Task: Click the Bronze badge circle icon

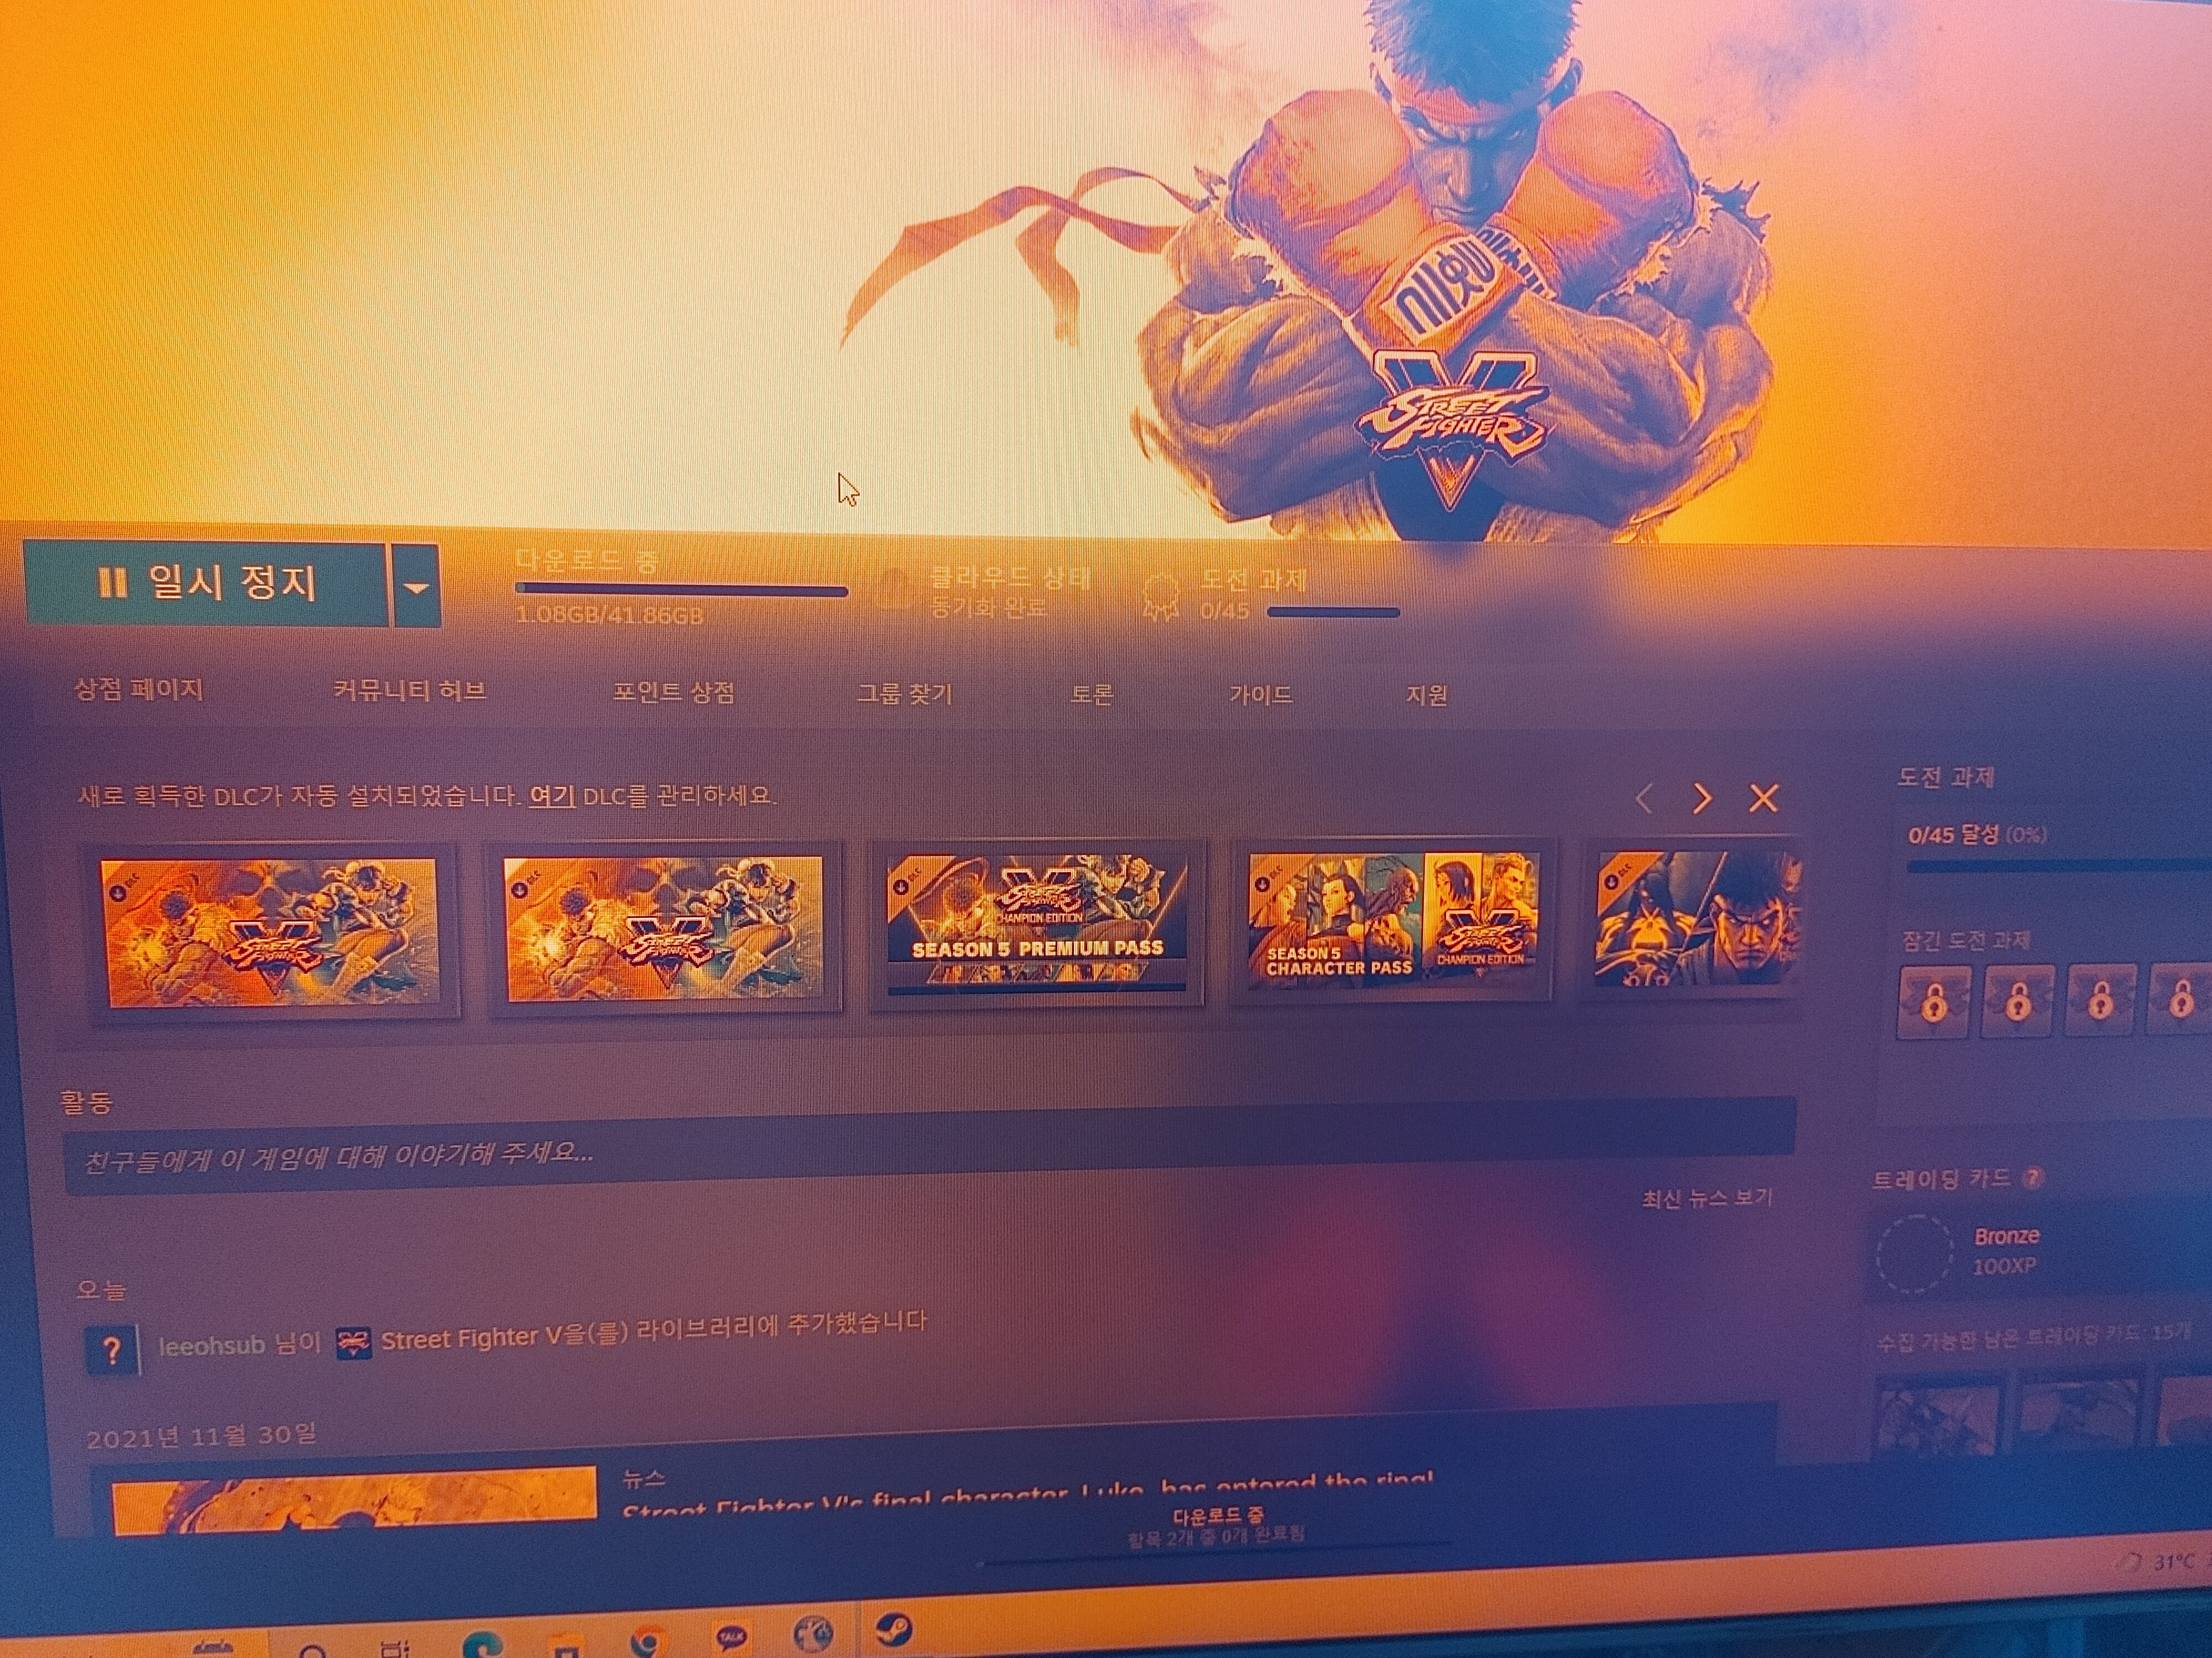Action: [1914, 1254]
